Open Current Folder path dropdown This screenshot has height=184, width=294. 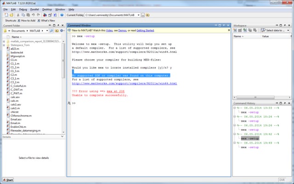(139, 15)
